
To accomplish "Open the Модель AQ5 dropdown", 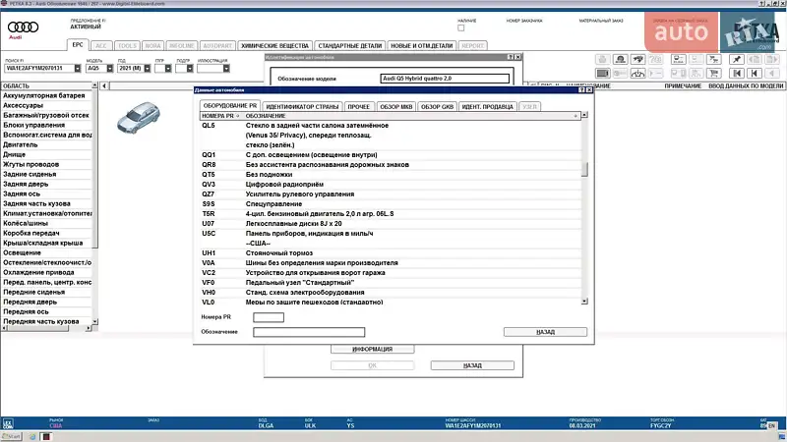I will click(110, 69).
